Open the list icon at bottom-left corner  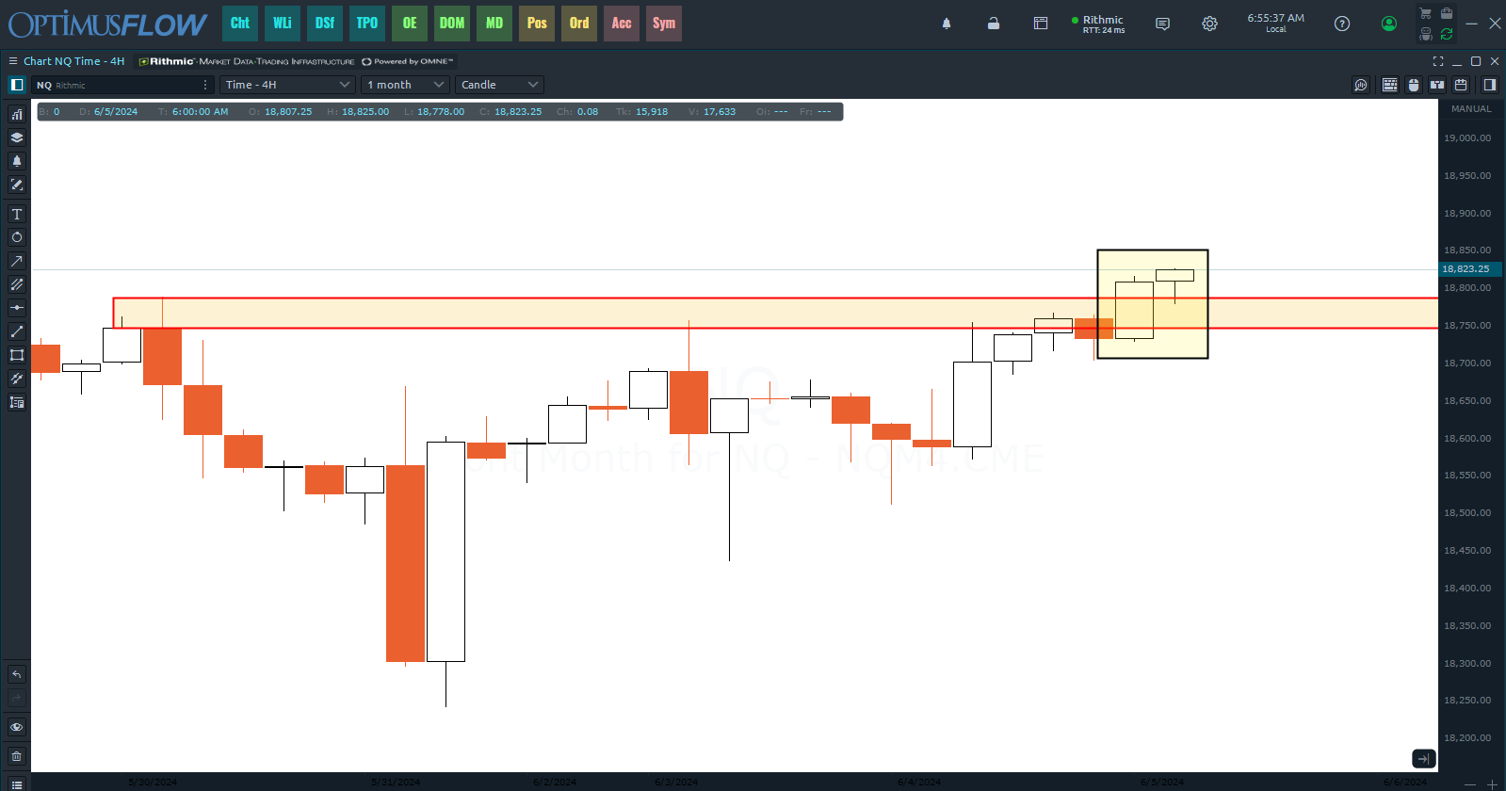click(16, 783)
